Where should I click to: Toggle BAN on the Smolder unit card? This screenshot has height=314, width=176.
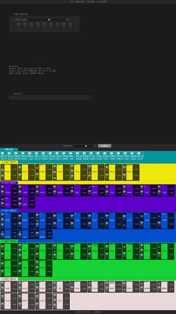click(x=119, y=176)
